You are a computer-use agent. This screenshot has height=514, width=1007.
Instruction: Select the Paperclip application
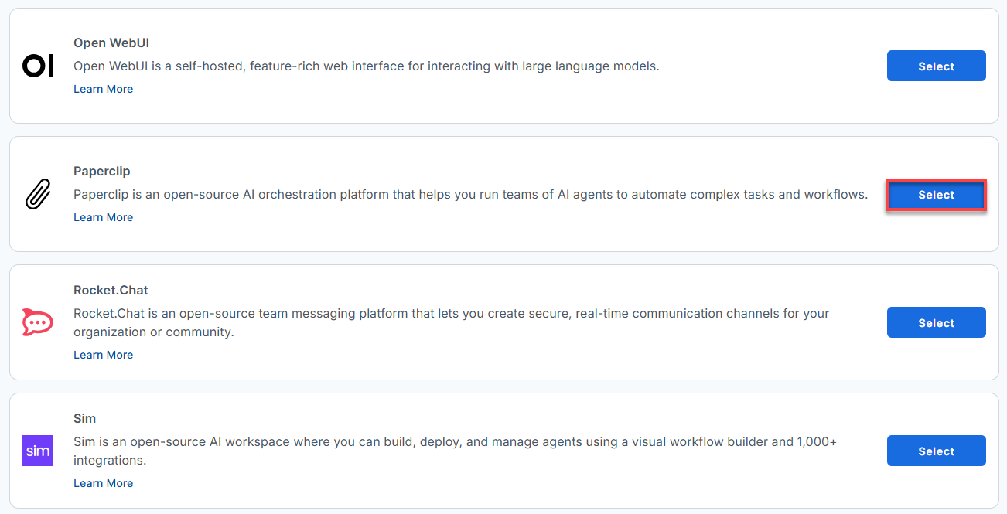[x=936, y=195]
